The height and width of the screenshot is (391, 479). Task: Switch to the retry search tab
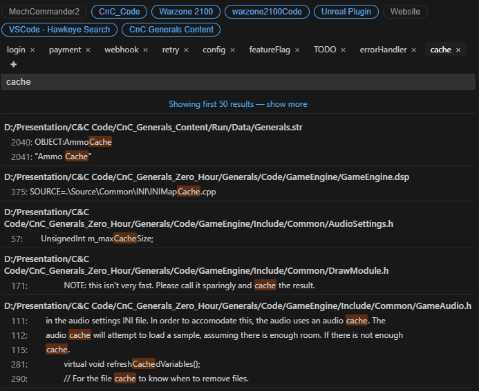(171, 50)
